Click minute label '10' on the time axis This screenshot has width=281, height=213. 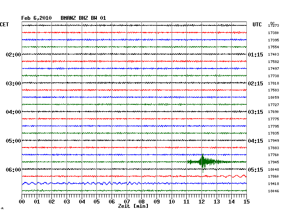click(x=172, y=202)
